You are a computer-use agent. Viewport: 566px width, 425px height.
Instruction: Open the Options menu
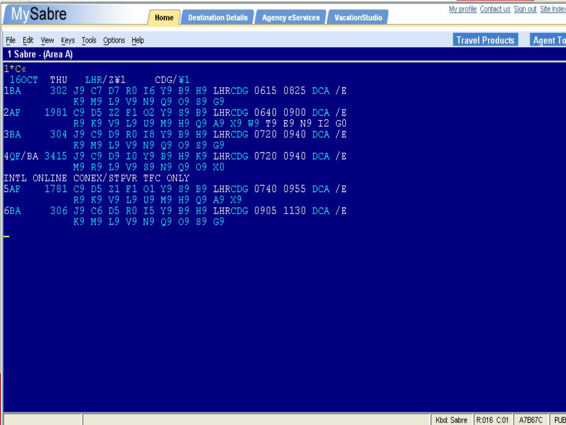pos(114,40)
